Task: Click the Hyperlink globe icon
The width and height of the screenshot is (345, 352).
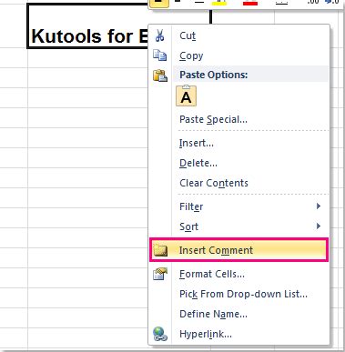Action: click(x=160, y=334)
